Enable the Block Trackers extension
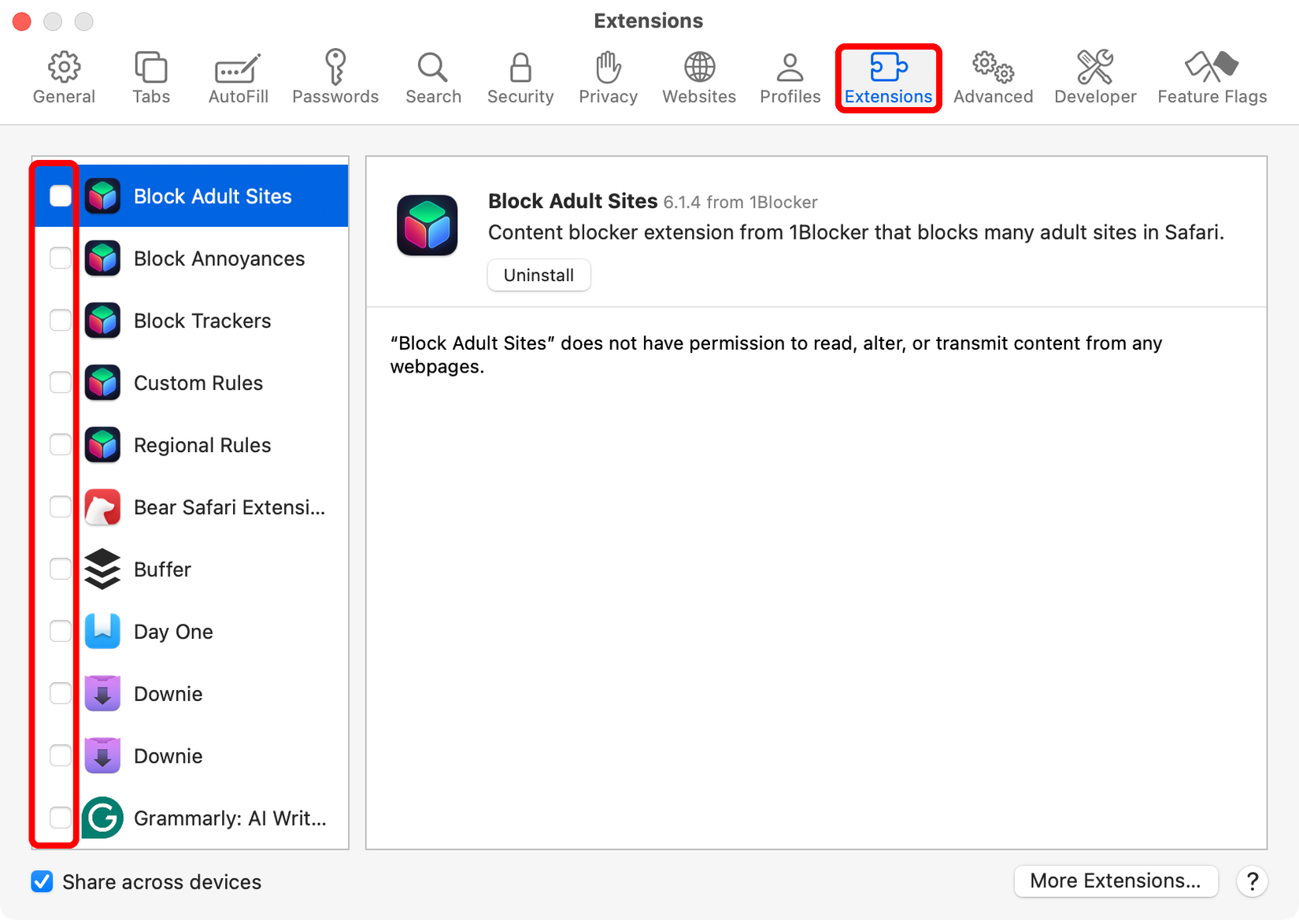The height and width of the screenshot is (920, 1299). point(60,320)
